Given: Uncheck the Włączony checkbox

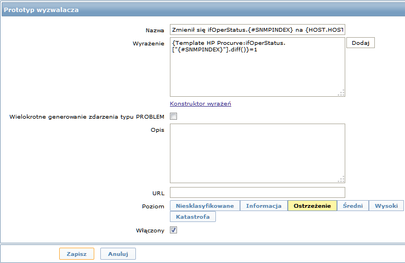Looking at the screenshot, I should point(173,230).
